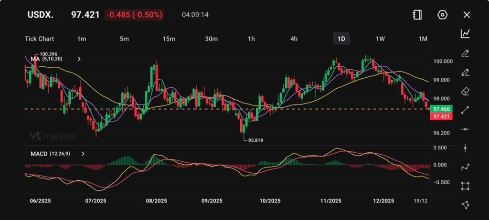This screenshot has height=220, width=489.
Task: Select the line chart indicator icon
Action: point(465,34)
